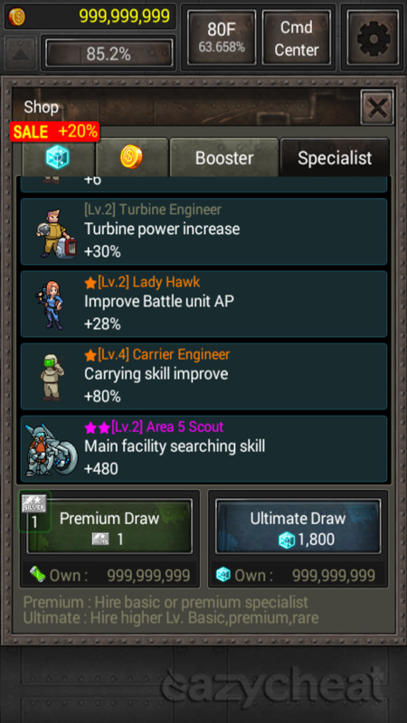The width and height of the screenshot is (407, 723).
Task: Switch to the gold coin tab
Action: tap(131, 157)
